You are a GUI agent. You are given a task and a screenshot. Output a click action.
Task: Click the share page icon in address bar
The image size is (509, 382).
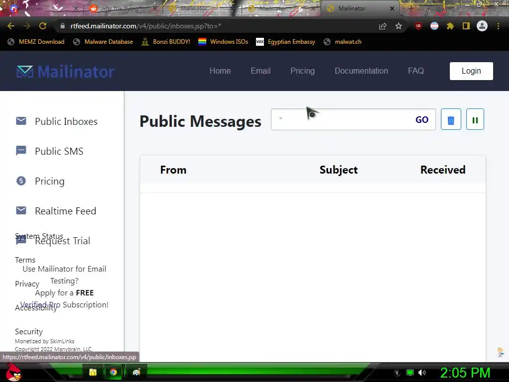(383, 26)
